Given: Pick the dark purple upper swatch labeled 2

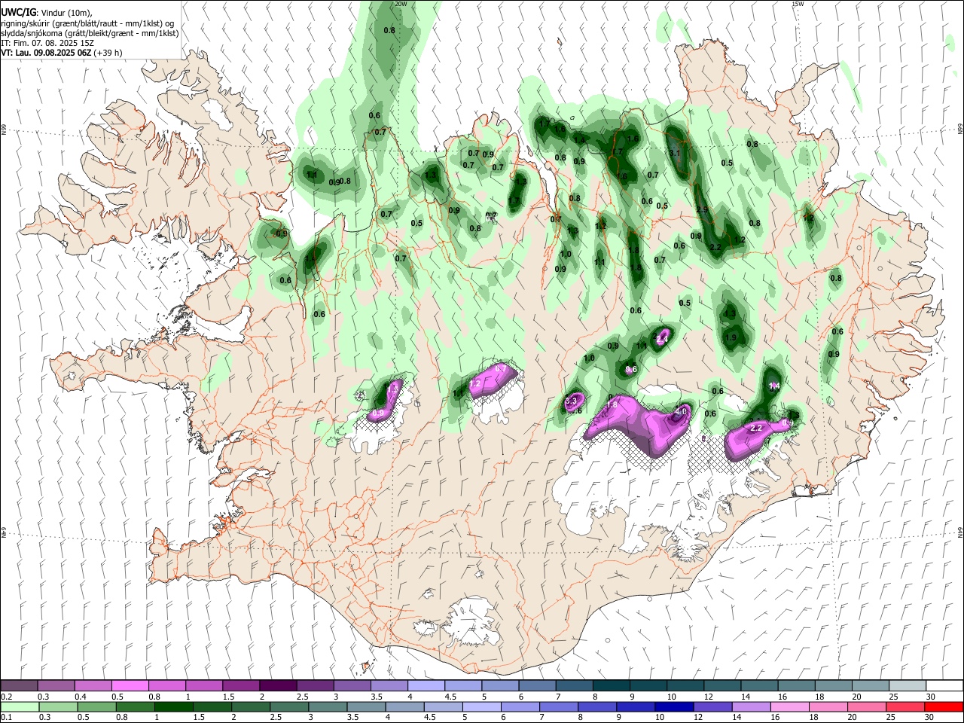Looking at the screenshot, I should 277,685.
